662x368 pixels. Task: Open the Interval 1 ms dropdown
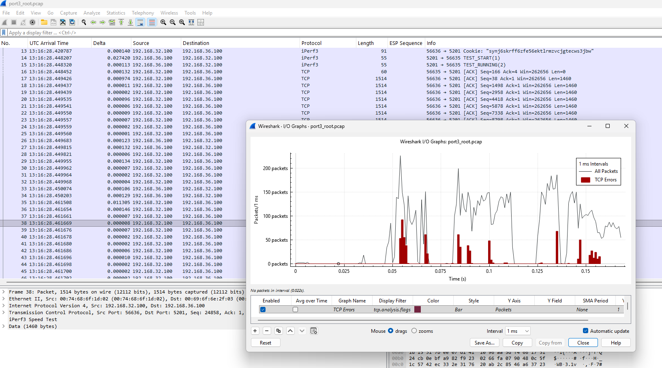518,331
